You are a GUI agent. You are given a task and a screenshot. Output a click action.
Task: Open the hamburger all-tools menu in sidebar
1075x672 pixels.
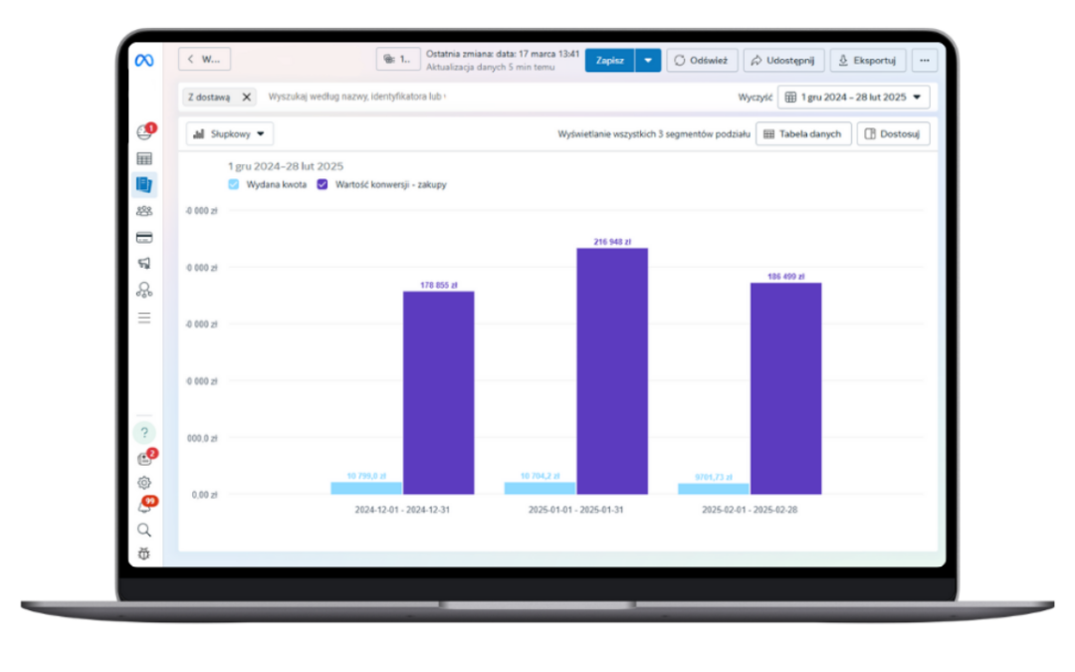pos(144,318)
